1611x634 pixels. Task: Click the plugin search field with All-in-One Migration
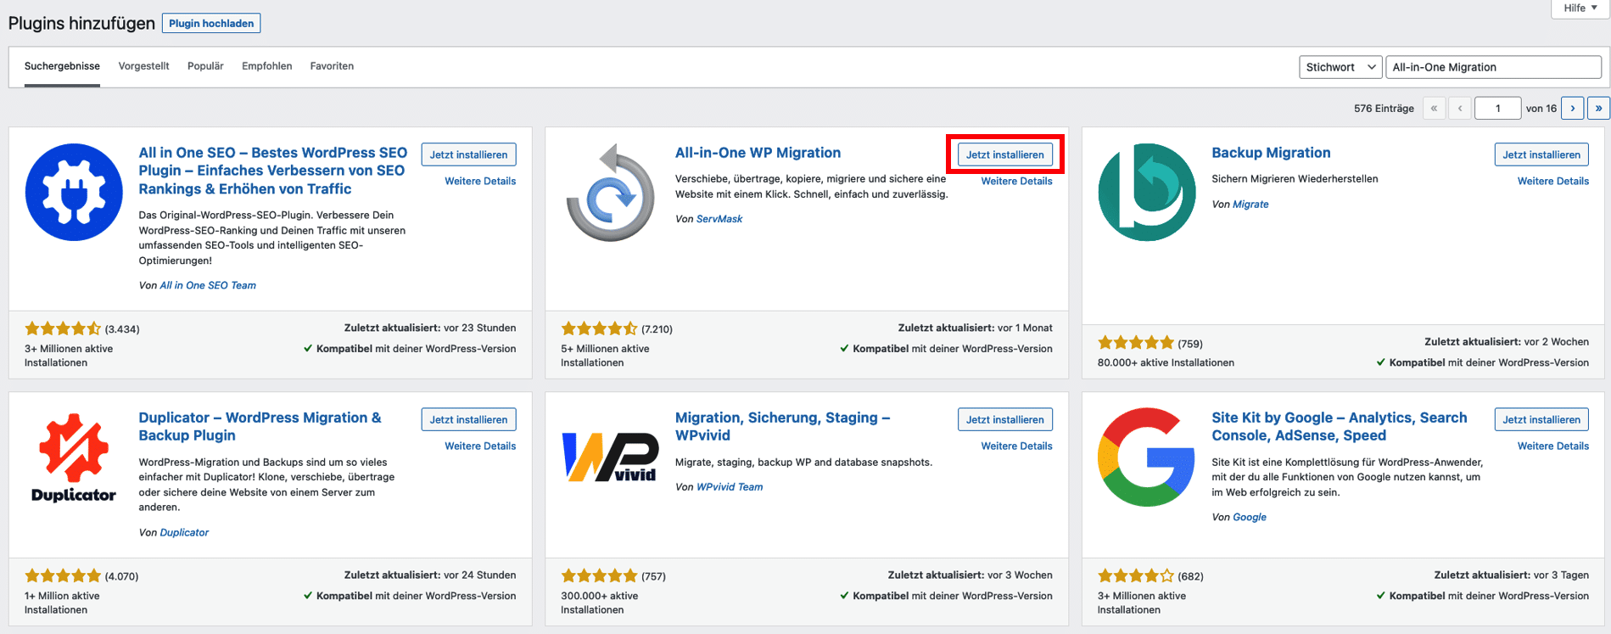pos(1493,67)
